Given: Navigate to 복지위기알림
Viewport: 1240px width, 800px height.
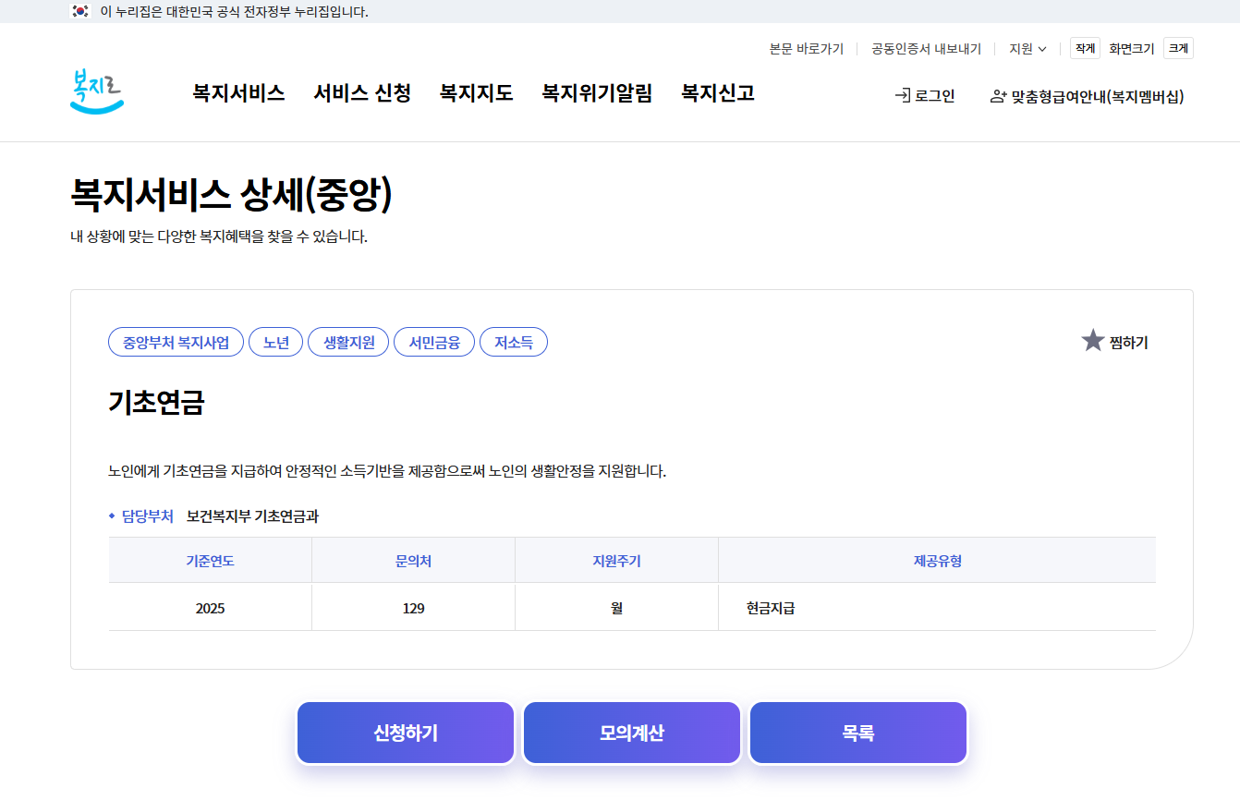Looking at the screenshot, I should [597, 92].
